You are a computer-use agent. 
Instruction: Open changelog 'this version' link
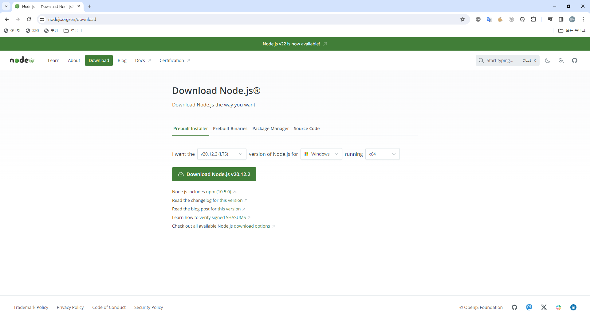pos(231,200)
